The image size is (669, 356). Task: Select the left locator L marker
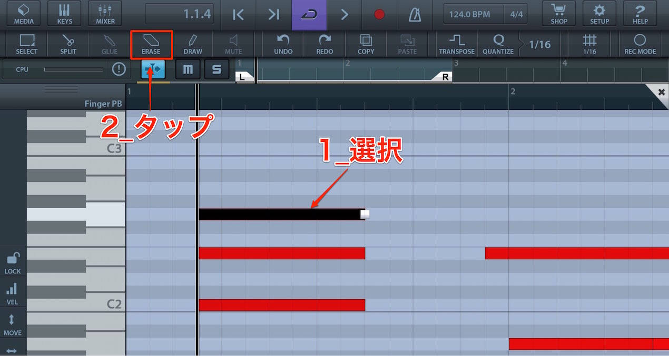tap(243, 77)
